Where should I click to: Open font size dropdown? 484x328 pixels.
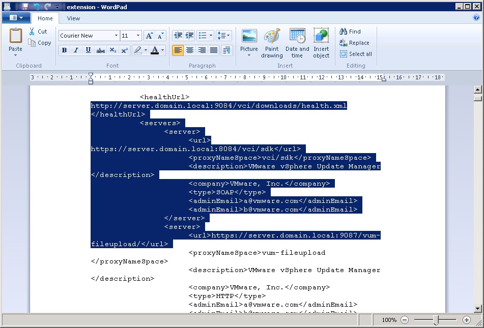tap(138, 36)
